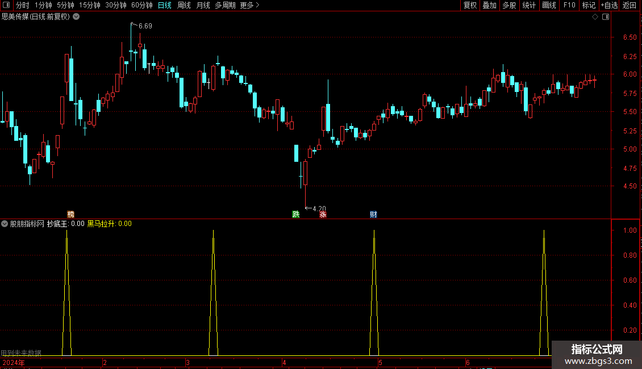Select the 15分钟 period
Image resolution: width=642 pixels, height=369 pixels.
[x=90, y=5]
